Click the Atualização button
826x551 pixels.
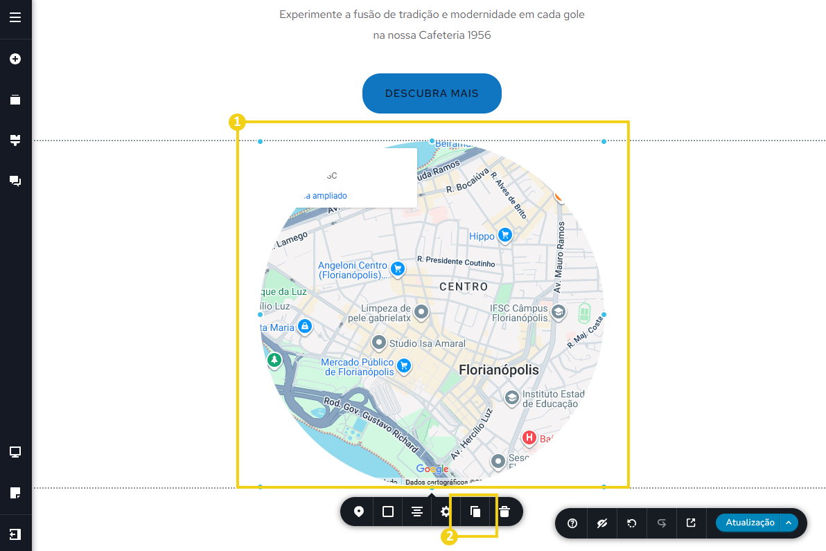[750, 523]
